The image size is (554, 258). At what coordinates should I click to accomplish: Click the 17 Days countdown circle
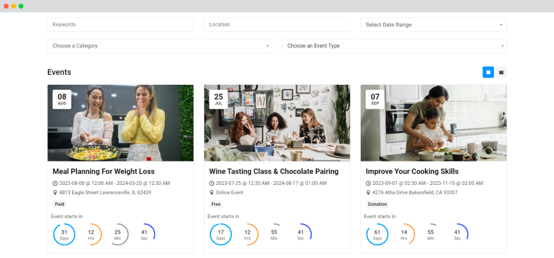click(221, 235)
